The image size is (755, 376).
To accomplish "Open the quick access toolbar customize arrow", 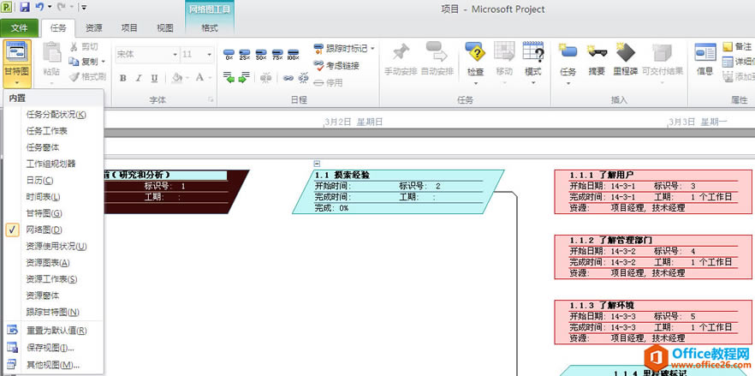I will click(84, 7).
